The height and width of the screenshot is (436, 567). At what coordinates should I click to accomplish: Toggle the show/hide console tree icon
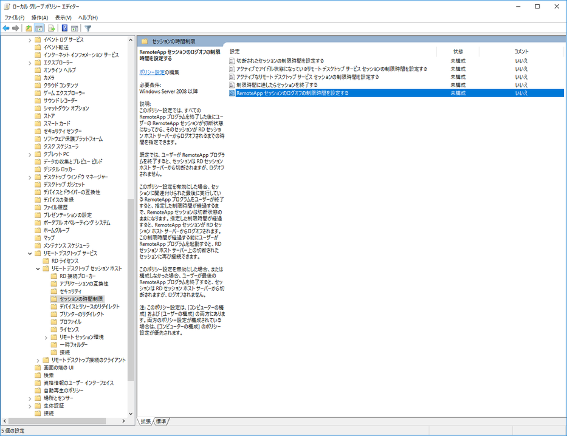[39, 28]
